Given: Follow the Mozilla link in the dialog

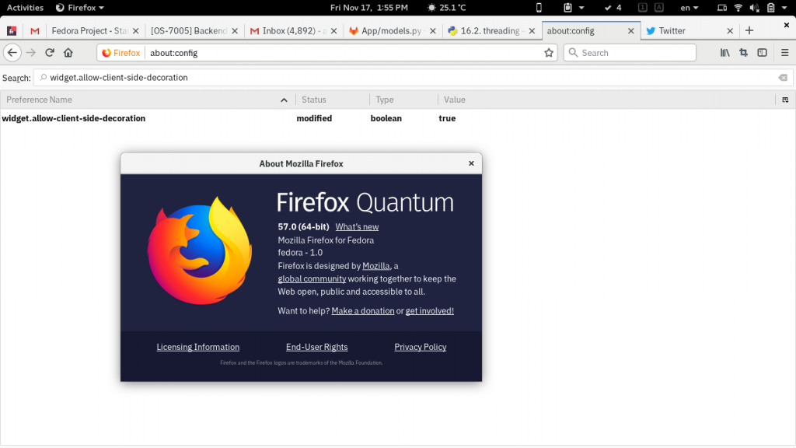Looking at the screenshot, I should (x=376, y=266).
